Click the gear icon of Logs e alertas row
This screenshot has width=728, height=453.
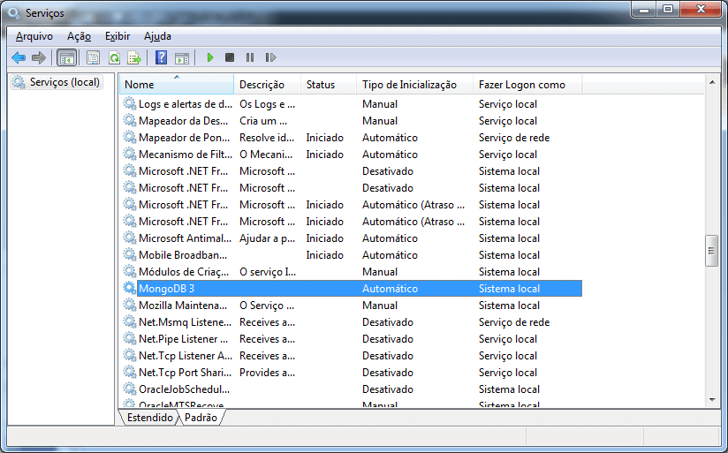[x=129, y=104]
